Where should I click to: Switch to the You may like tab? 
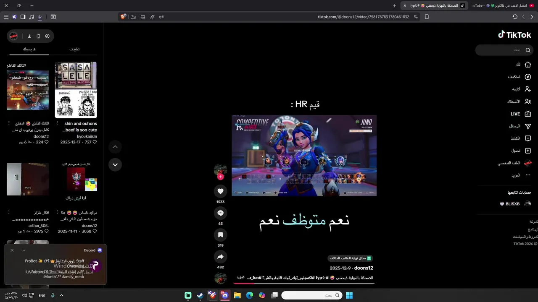tap(29, 49)
